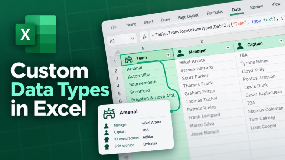Click the Team header cell
The width and height of the screenshot is (285, 160).
[147, 57]
